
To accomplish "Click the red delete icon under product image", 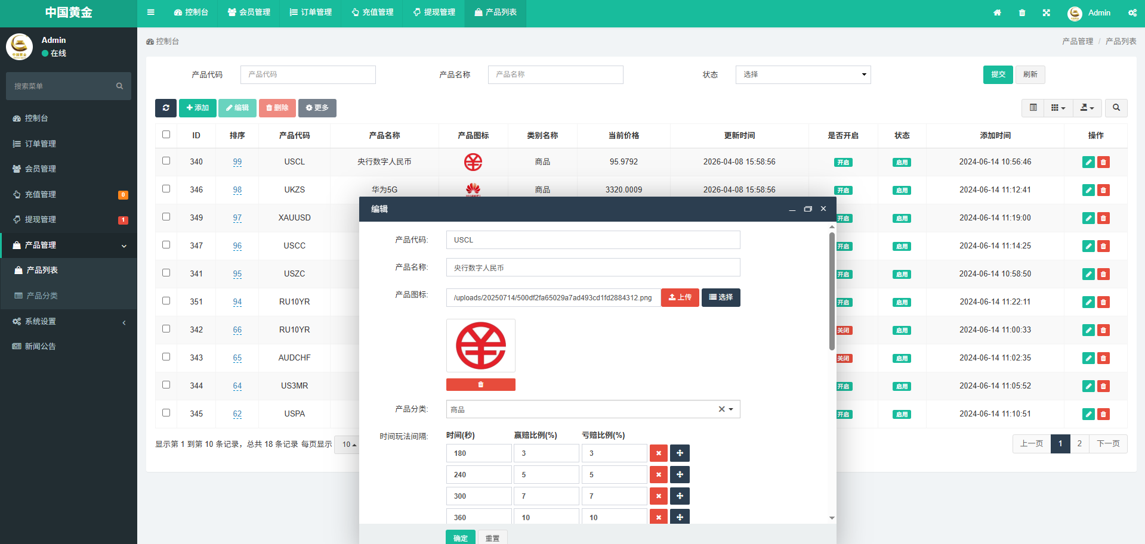I will 480,385.
